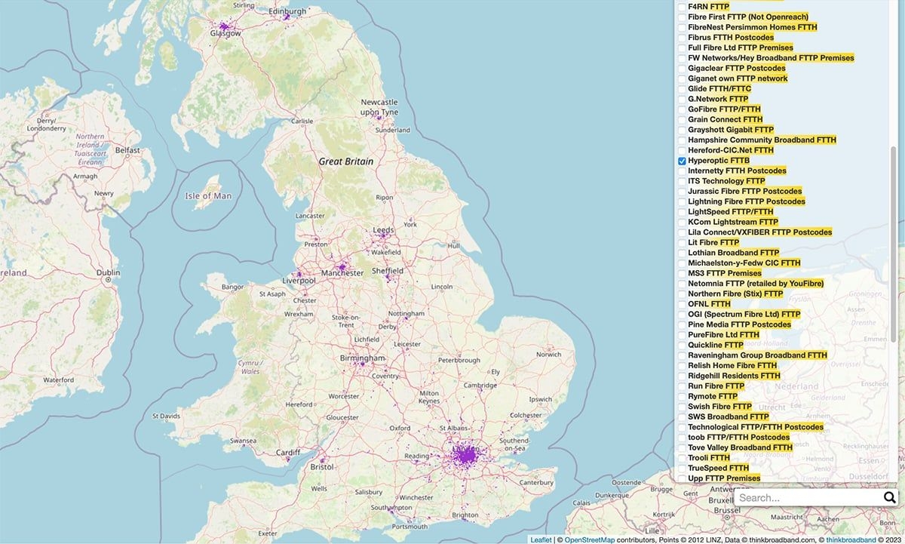Enable OGI (Spectrum Fibre Ltd) FTTP
The height and width of the screenshot is (544, 905).
click(x=682, y=314)
